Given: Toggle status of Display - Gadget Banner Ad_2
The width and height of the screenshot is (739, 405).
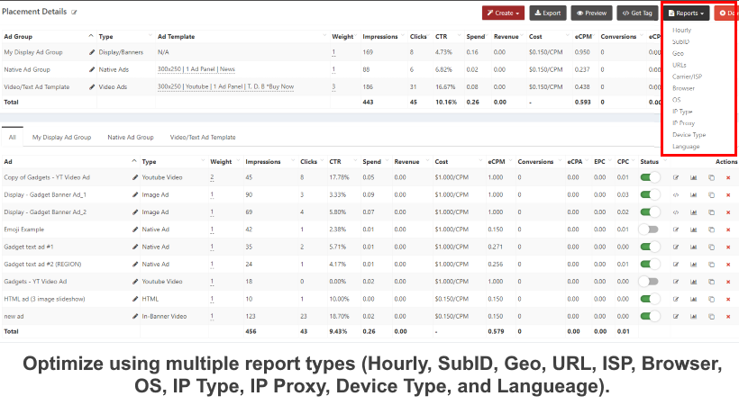Looking at the screenshot, I should pyautogui.click(x=650, y=212).
